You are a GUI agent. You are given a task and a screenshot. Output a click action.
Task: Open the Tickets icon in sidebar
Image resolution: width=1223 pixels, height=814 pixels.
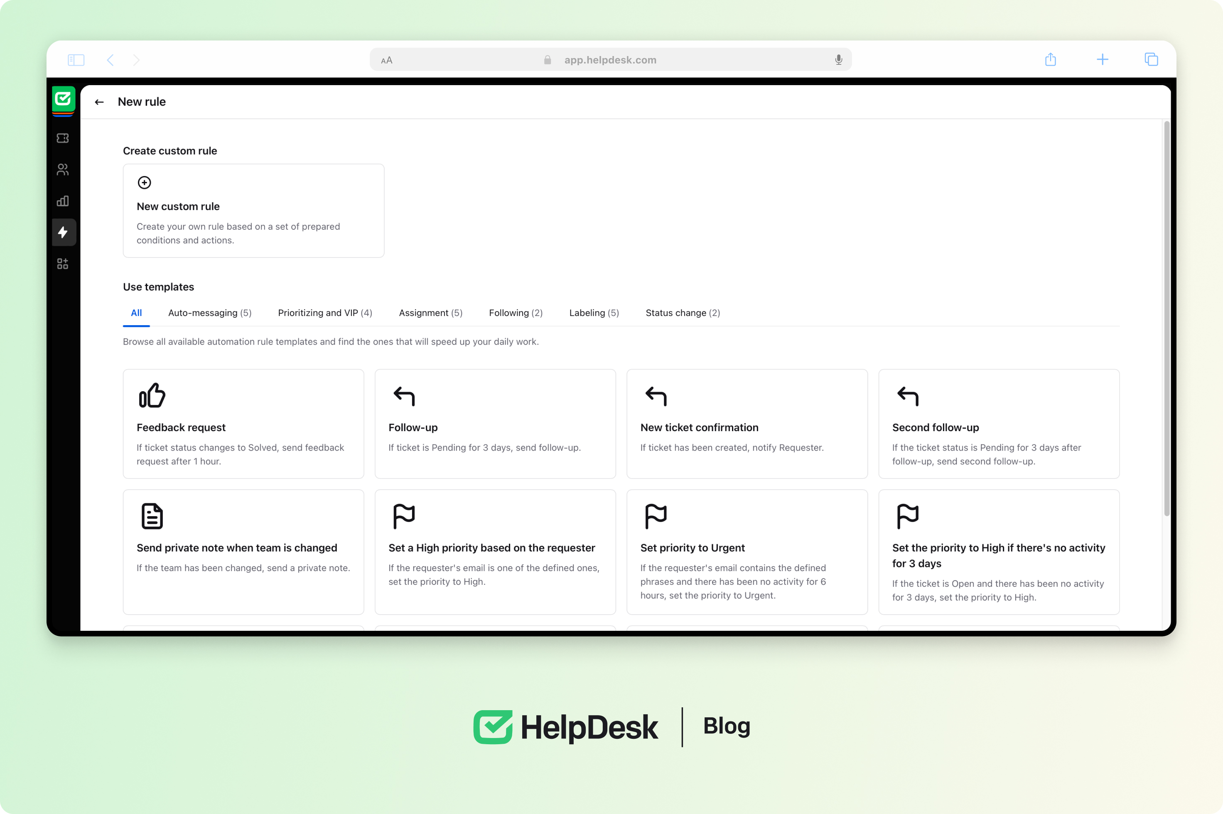click(x=63, y=138)
